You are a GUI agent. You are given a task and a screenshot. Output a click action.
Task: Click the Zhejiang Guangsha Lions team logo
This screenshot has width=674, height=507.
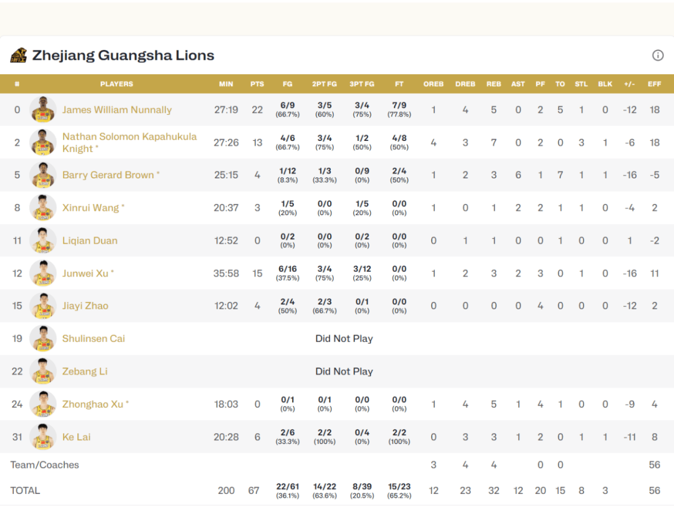pos(18,56)
